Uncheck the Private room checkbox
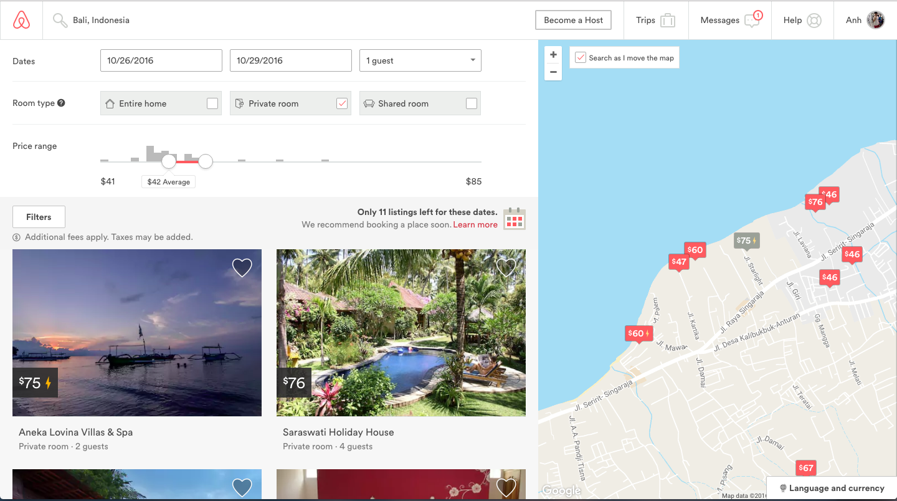The height and width of the screenshot is (501, 897). [x=342, y=103]
